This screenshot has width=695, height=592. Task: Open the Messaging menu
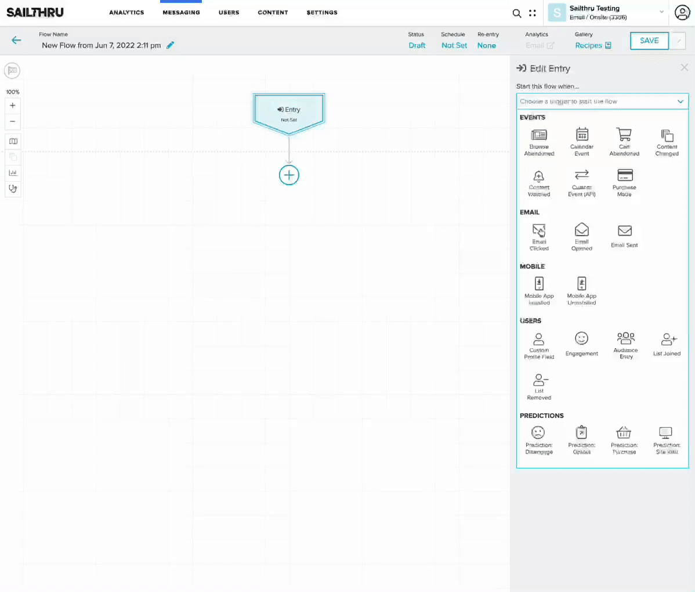[x=181, y=12]
